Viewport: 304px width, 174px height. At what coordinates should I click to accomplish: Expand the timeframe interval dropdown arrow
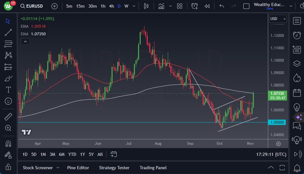(x=134, y=6)
